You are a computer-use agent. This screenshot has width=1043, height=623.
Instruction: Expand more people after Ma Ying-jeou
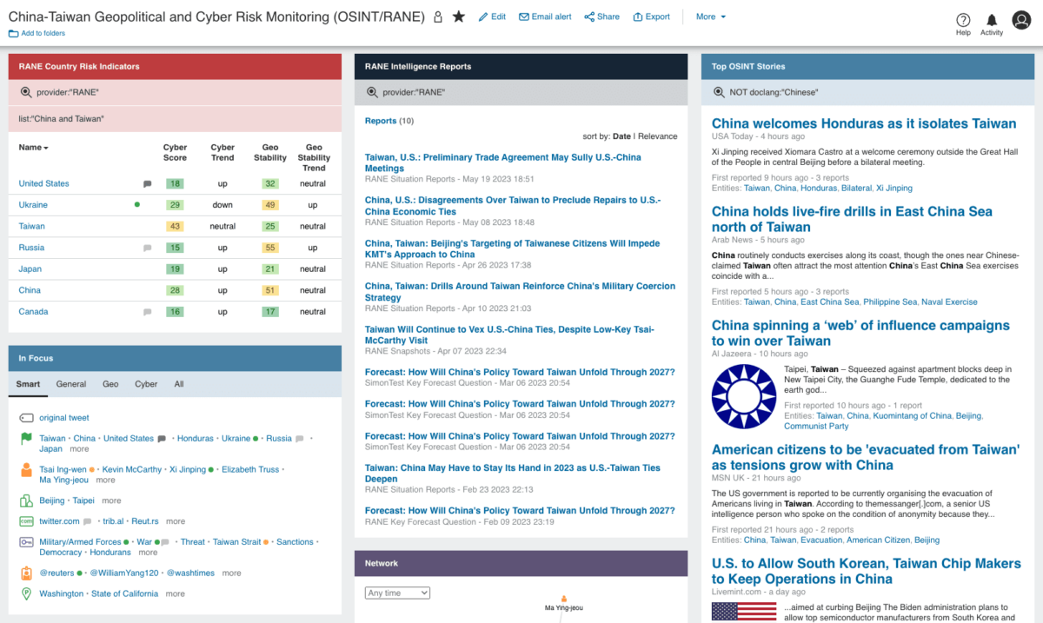point(105,480)
